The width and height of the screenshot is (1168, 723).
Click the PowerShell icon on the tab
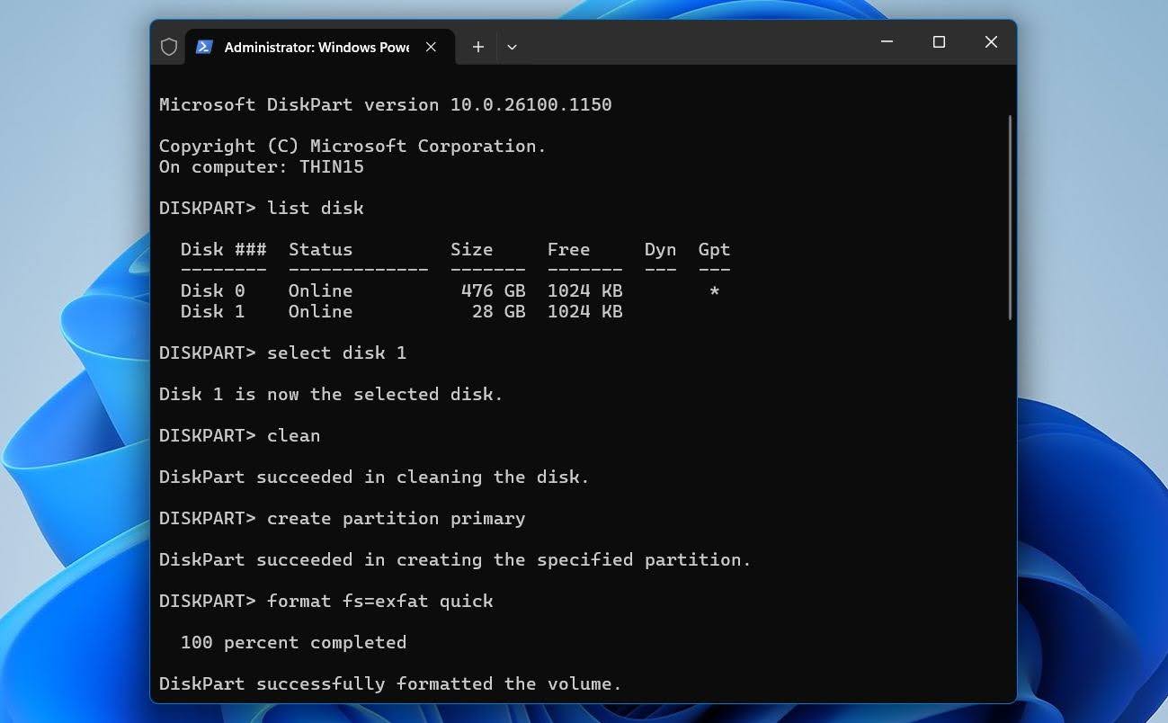click(204, 47)
